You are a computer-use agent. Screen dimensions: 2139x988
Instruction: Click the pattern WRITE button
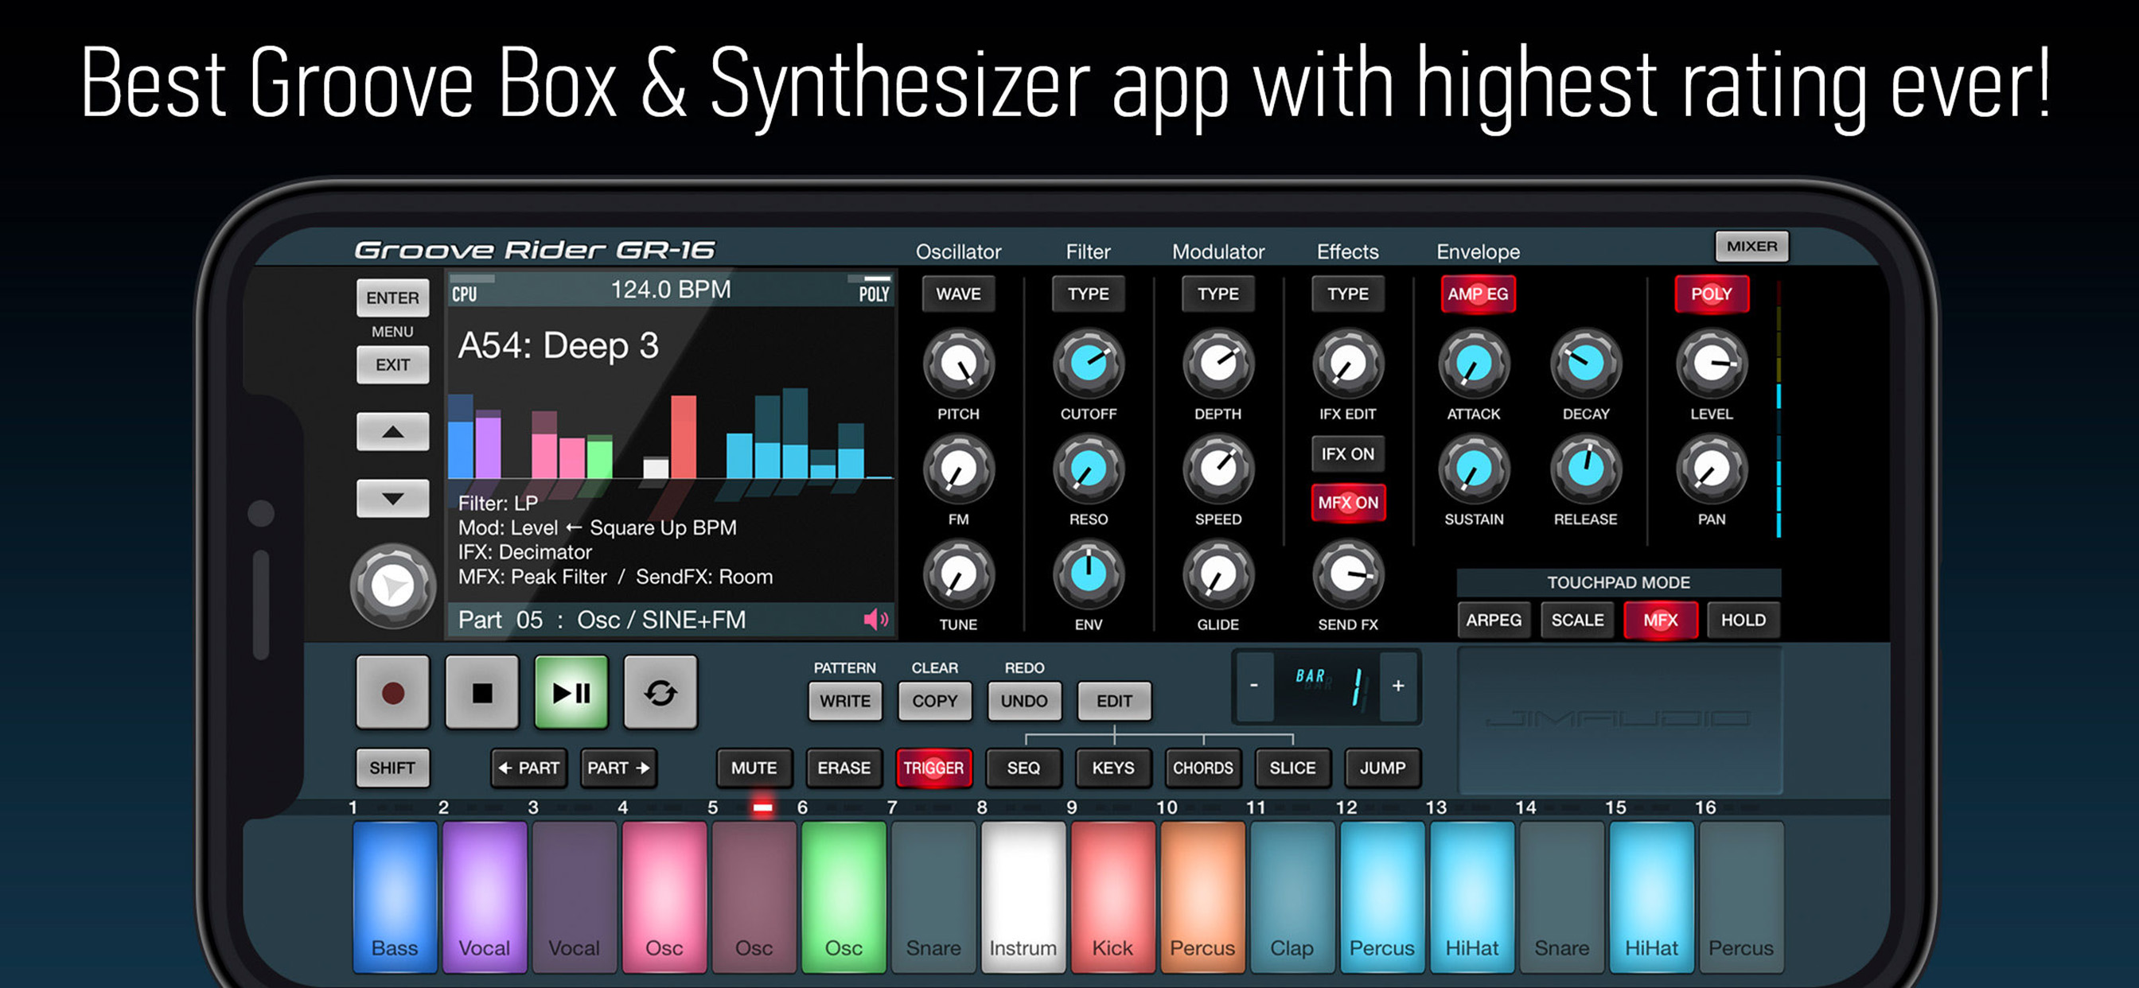click(845, 702)
